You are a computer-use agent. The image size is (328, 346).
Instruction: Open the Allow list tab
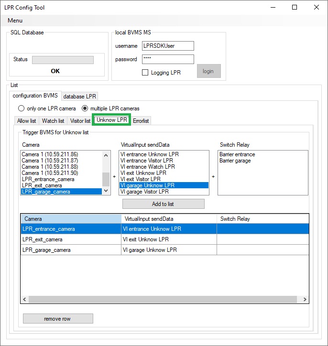pyautogui.click(x=27, y=121)
